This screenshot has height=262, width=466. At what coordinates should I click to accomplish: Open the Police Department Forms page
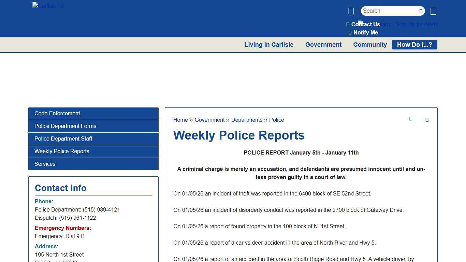(x=65, y=126)
